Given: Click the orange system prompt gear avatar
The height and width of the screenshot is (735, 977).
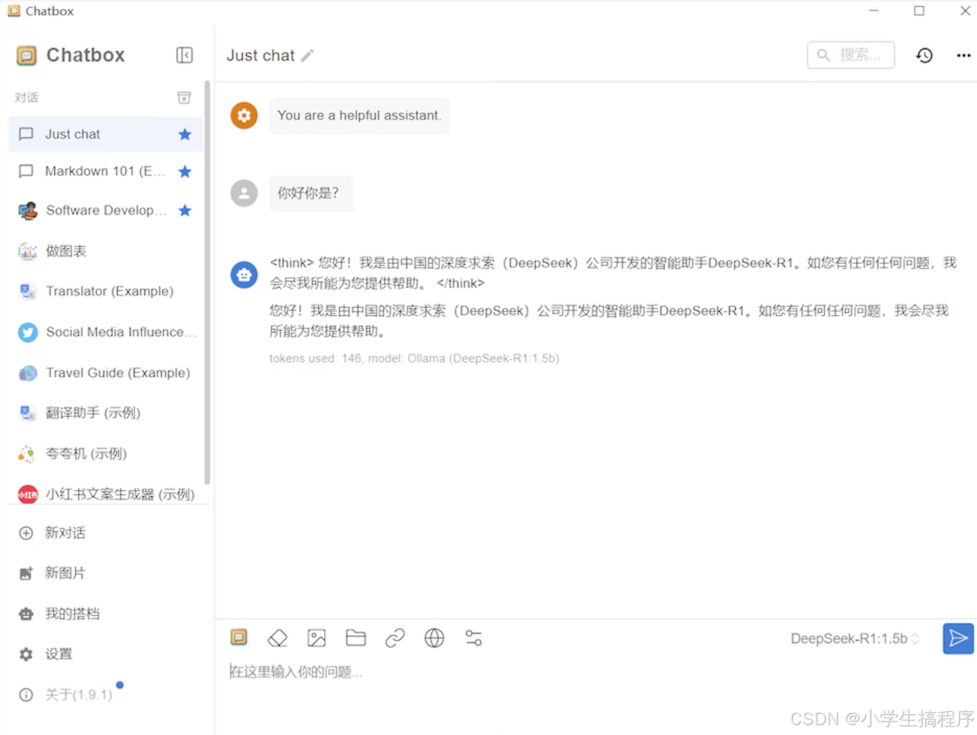Looking at the screenshot, I should click(244, 116).
